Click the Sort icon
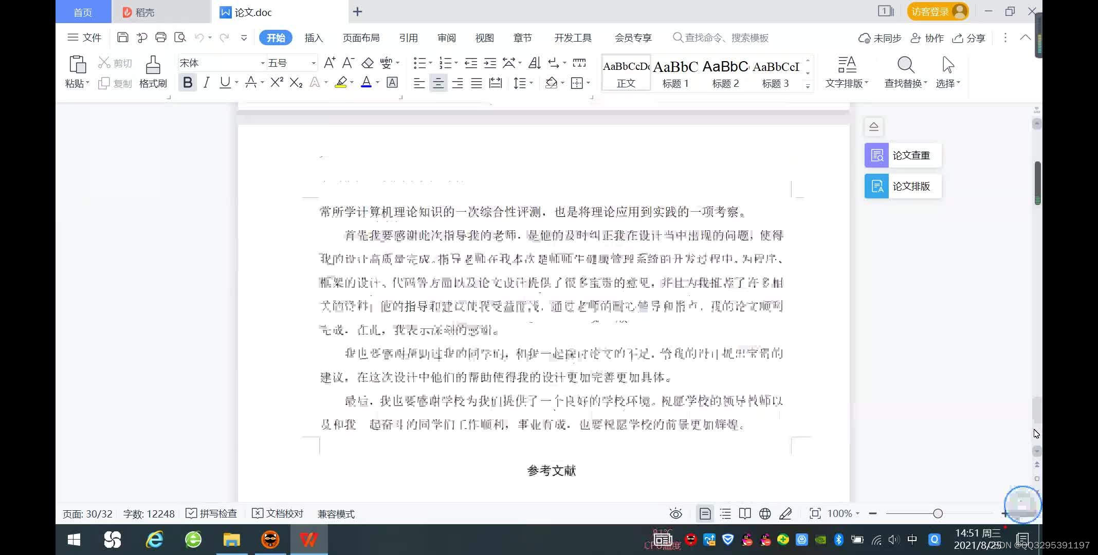Screen dimensions: 1098x555 click(535, 63)
